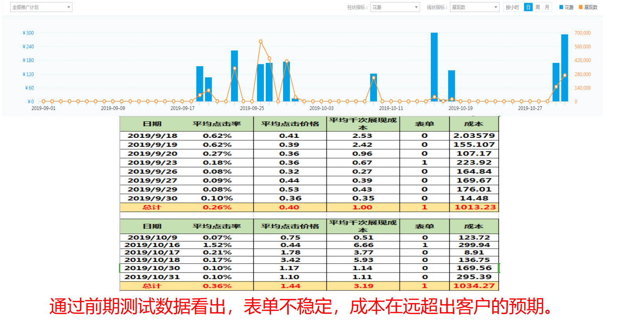Select the CPM cell 6.66

(x=364, y=245)
